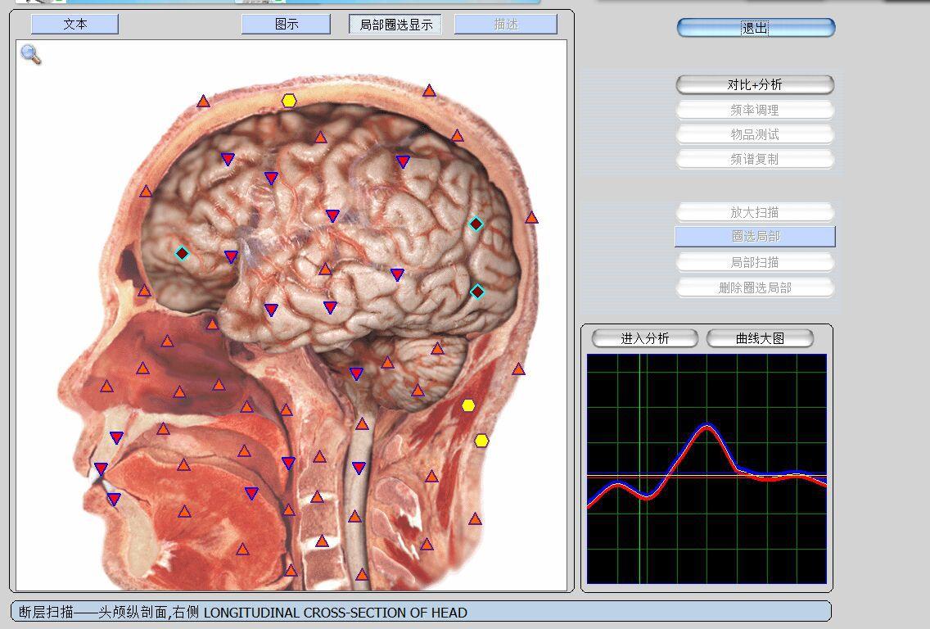Image resolution: width=930 pixels, height=629 pixels.
Task: Open the 图示 diagram view
Action: [286, 25]
